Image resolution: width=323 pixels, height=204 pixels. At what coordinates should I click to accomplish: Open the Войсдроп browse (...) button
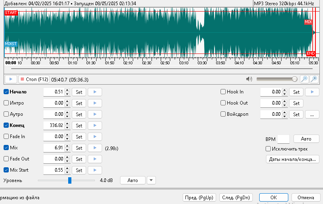click(312, 114)
